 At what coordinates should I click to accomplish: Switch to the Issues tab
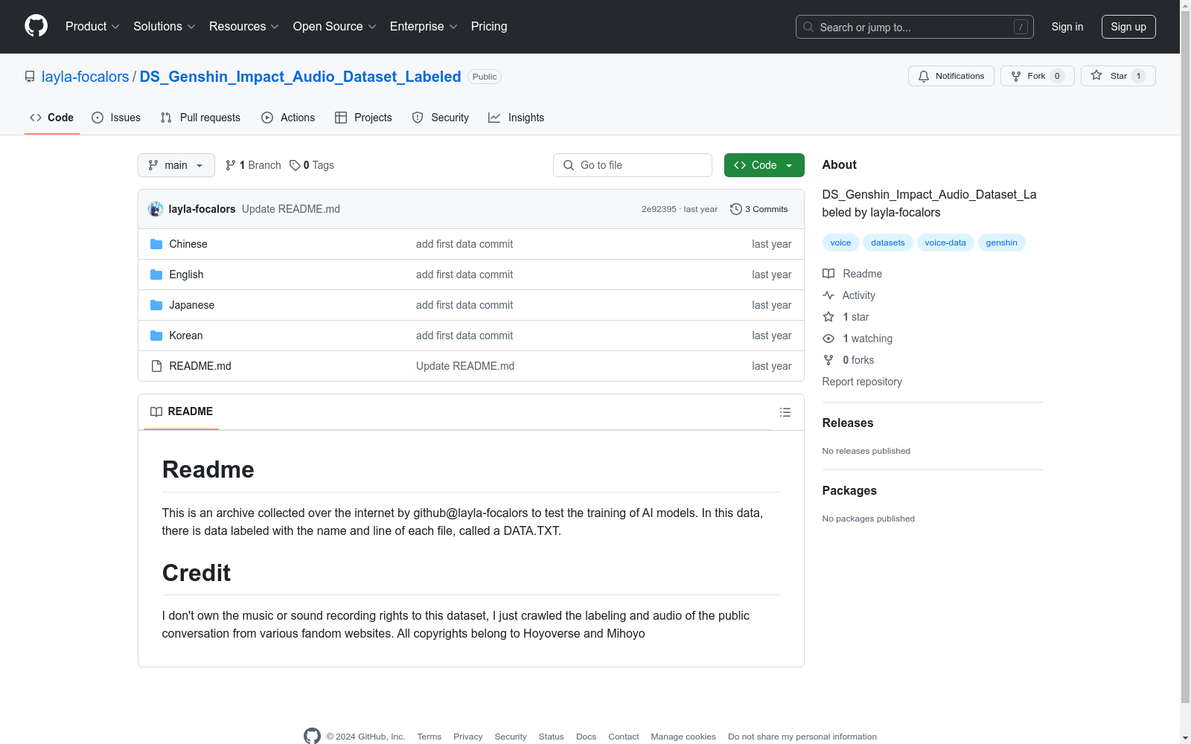coord(116,118)
